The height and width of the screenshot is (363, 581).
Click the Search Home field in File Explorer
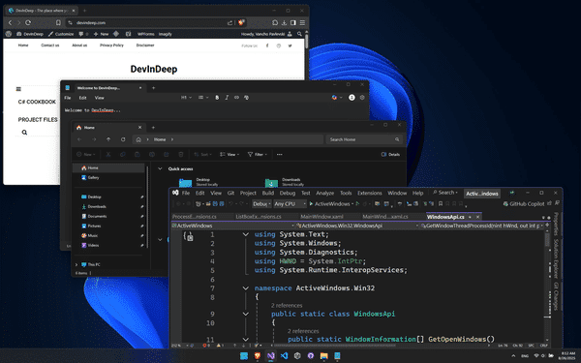click(x=364, y=139)
